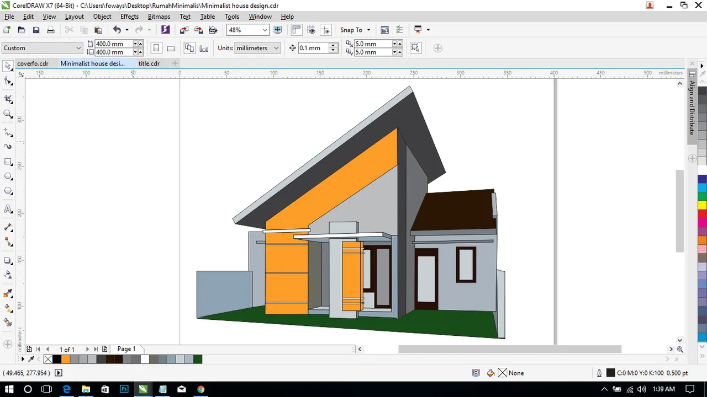Open the Effects menu
Screen dimensions: 707x397
pyautogui.click(x=130, y=17)
